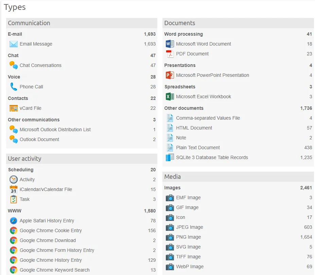Screen dimensions: 315x275
Task: Click the Microsoft Excel Workbook icon
Action: (x=170, y=97)
